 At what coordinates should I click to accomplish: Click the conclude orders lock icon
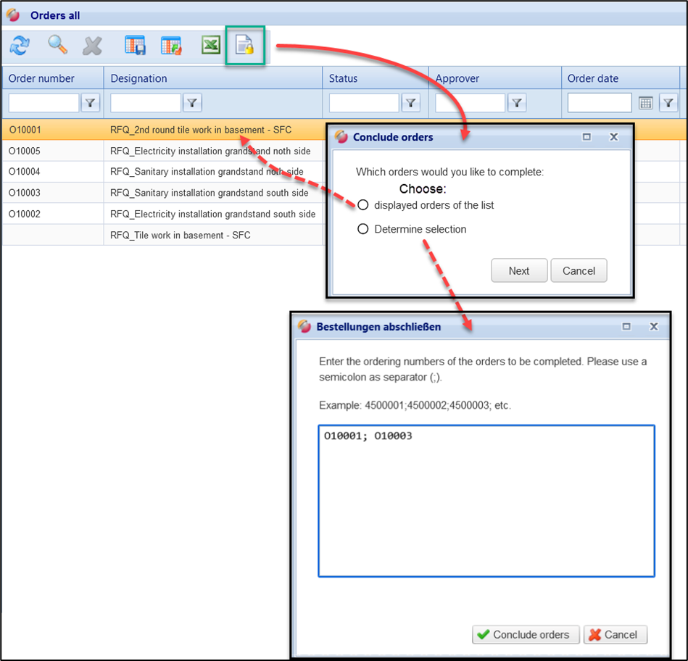coord(245,46)
